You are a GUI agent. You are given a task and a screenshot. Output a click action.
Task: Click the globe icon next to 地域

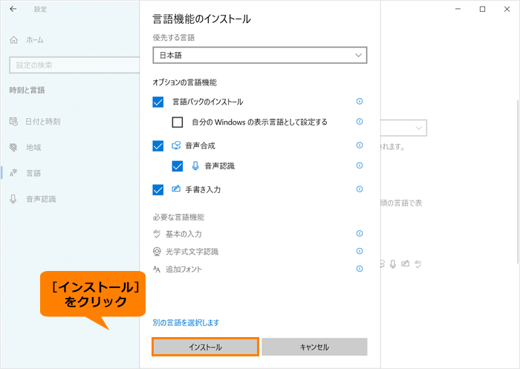(13, 147)
